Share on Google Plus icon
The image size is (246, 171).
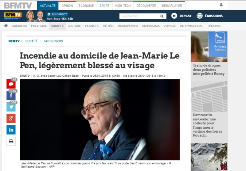point(11,118)
